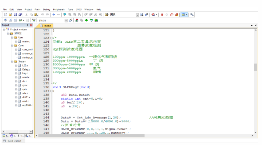
Task: Collapse the function fold at line 137
Action: click(x=51, y=91)
